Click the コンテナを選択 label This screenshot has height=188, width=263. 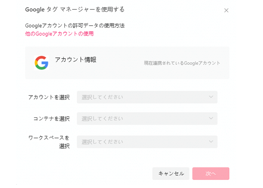pos(51,119)
